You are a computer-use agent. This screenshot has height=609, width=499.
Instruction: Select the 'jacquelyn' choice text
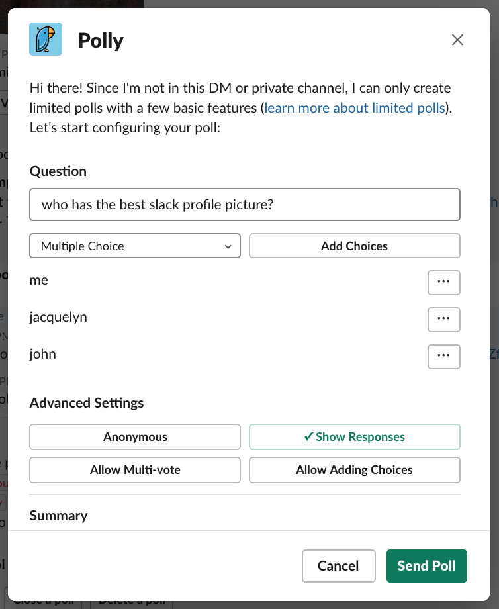[x=58, y=317]
